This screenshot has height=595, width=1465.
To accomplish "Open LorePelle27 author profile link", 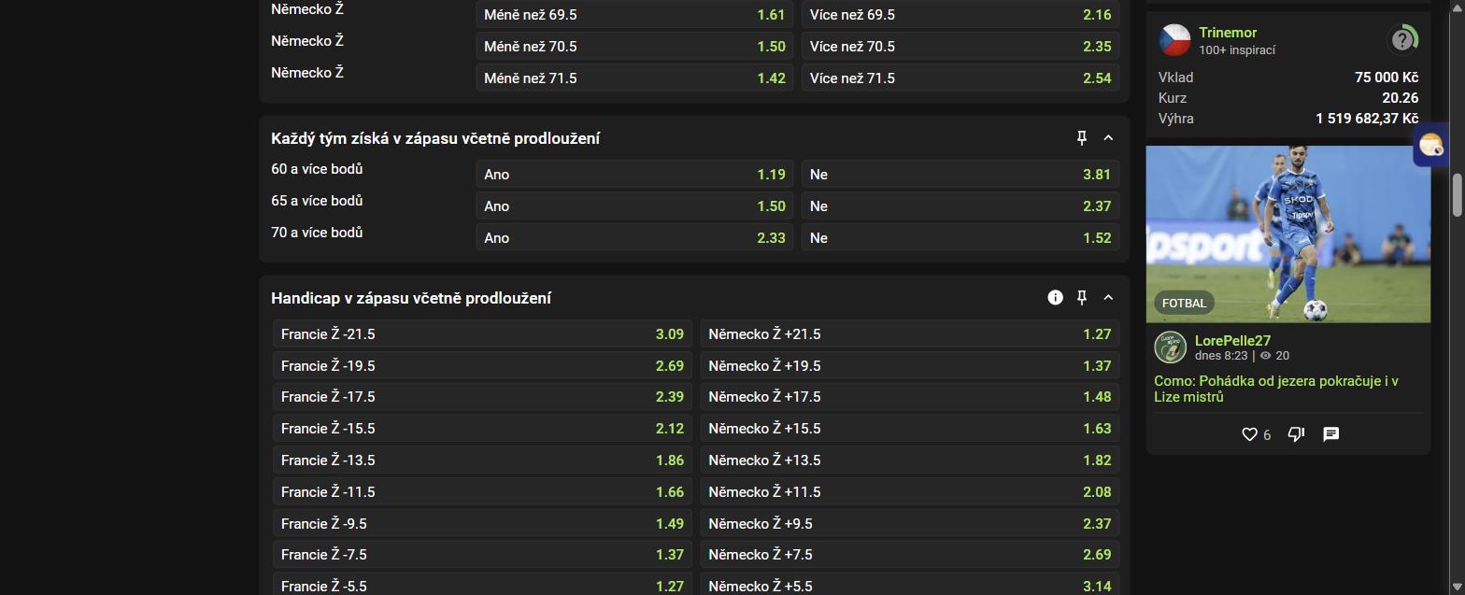I will click(x=1232, y=341).
